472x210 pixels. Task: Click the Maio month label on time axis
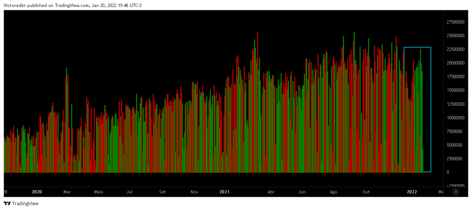coord(98,192)
